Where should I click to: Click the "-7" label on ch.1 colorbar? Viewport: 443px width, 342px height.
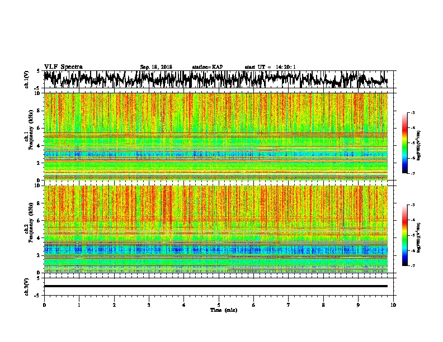413,173
